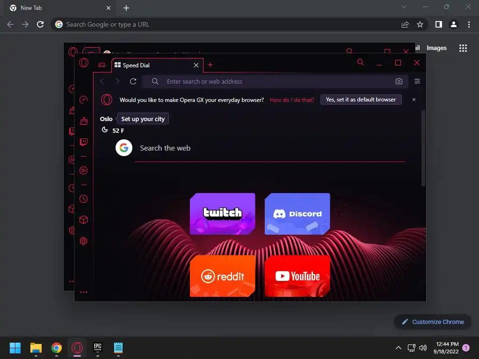This screenshot has height=359, width=479.
Task: Open File Explorer from taskbar
Action: (x=36, y=347)
